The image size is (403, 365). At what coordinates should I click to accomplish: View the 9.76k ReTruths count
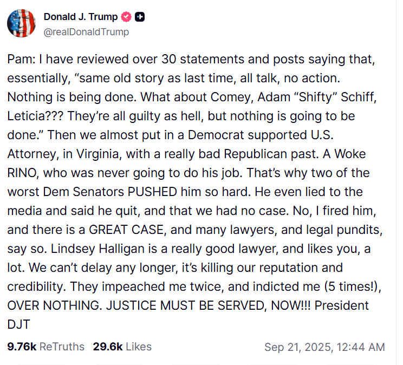pos(22,347)
